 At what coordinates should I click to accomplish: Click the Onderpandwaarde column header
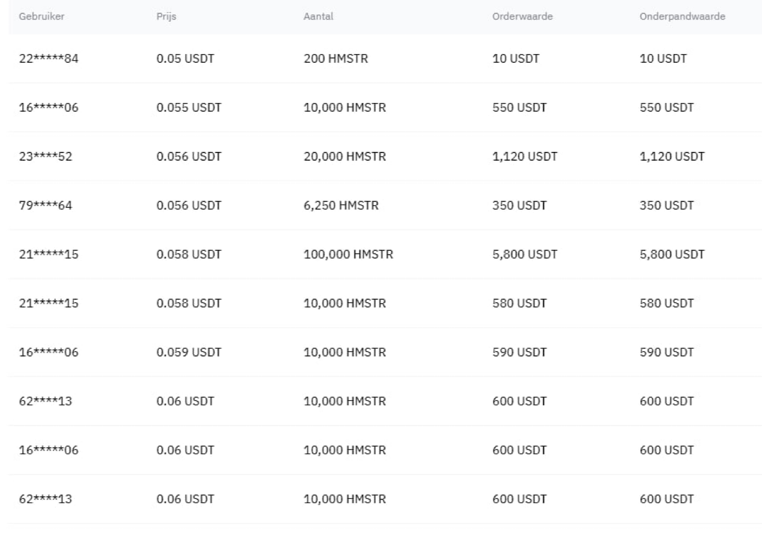click(683, 17)
